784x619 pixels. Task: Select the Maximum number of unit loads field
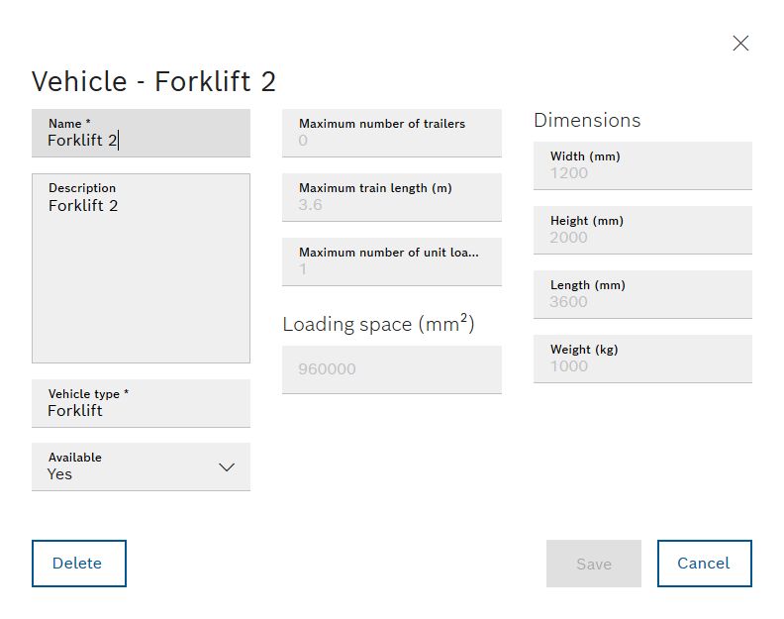[x=392, y=261]
